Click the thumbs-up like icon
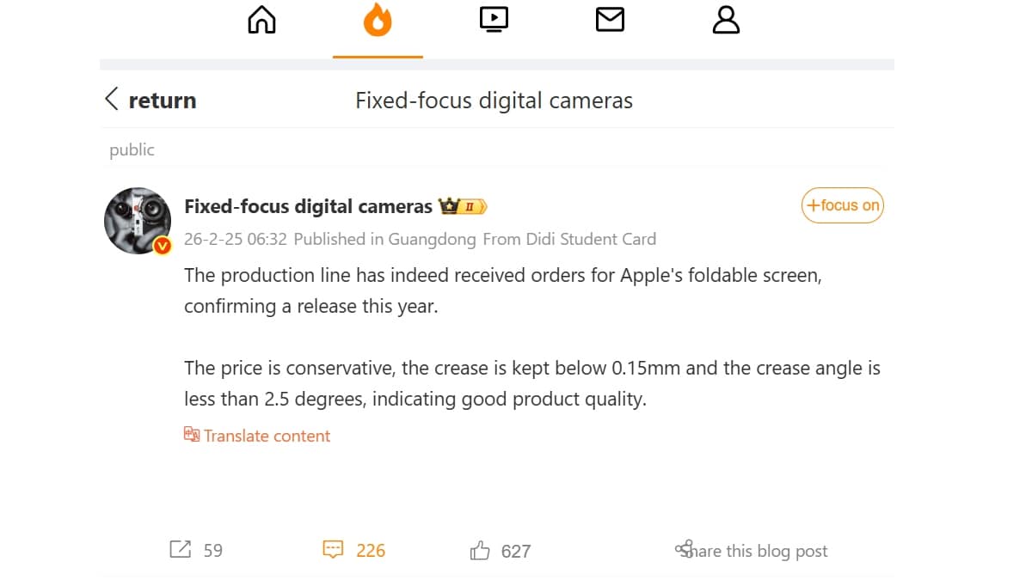The width and height of the screenshot is (1032, 580). coord(480,549)
